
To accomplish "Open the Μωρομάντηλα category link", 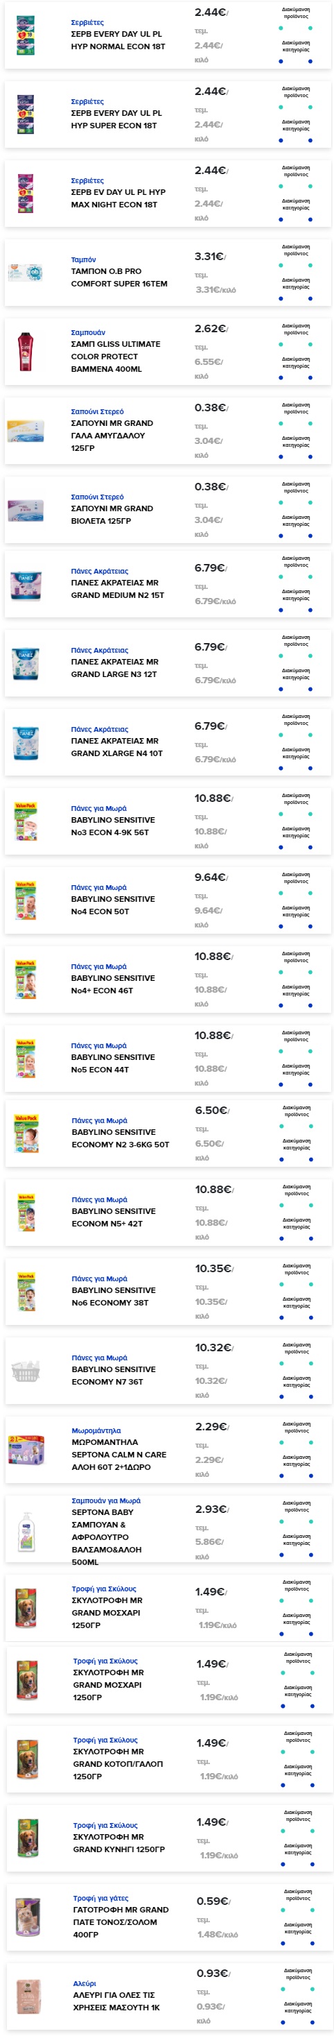I will 96,1430.
